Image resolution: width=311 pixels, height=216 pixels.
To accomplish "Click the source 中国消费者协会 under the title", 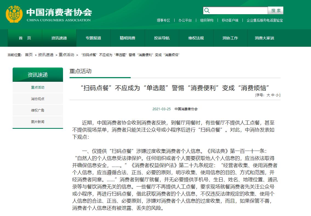I will tap(186, 109).
